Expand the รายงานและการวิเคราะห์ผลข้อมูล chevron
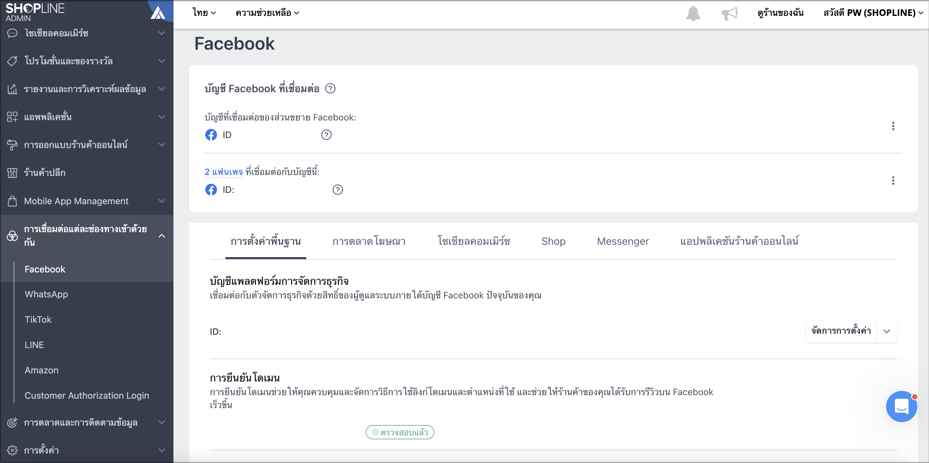The width and height of the screenshot is (929, 463). [161, 89]
